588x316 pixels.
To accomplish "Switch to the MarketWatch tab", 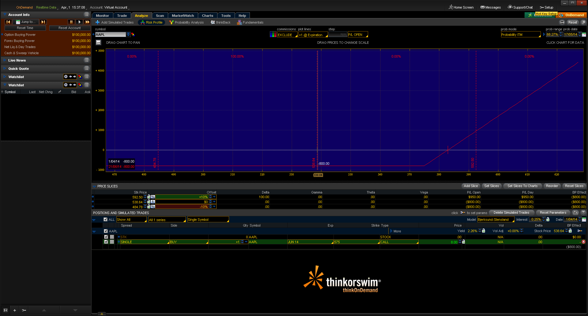I will [183, 16].
